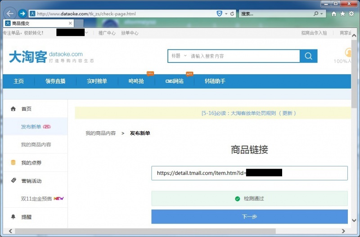Screen dimensions: 360x237
Task: Click the vertical scrollbar down arrow
Action: tap(354, 220)
